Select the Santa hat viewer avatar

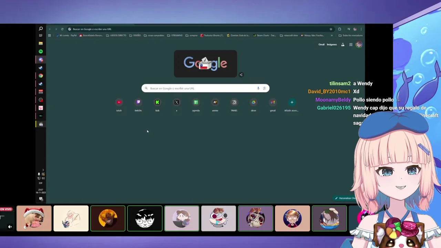pos(34,218)
